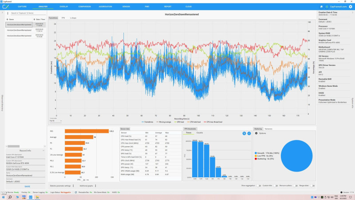Click the copy icon in FPS thresholds panel
The width and height of the screenshot is (355, 200).
pyautogui.click(x=244, y=133)
